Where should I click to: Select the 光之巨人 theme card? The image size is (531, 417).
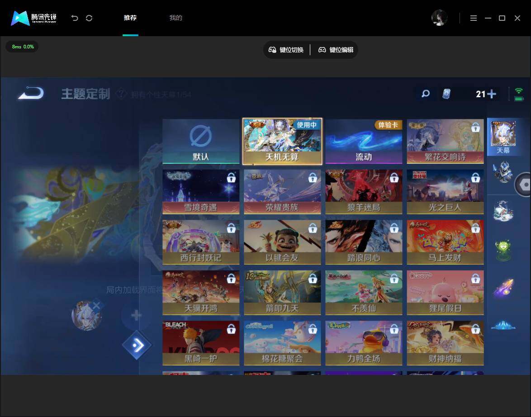[446, 192]
